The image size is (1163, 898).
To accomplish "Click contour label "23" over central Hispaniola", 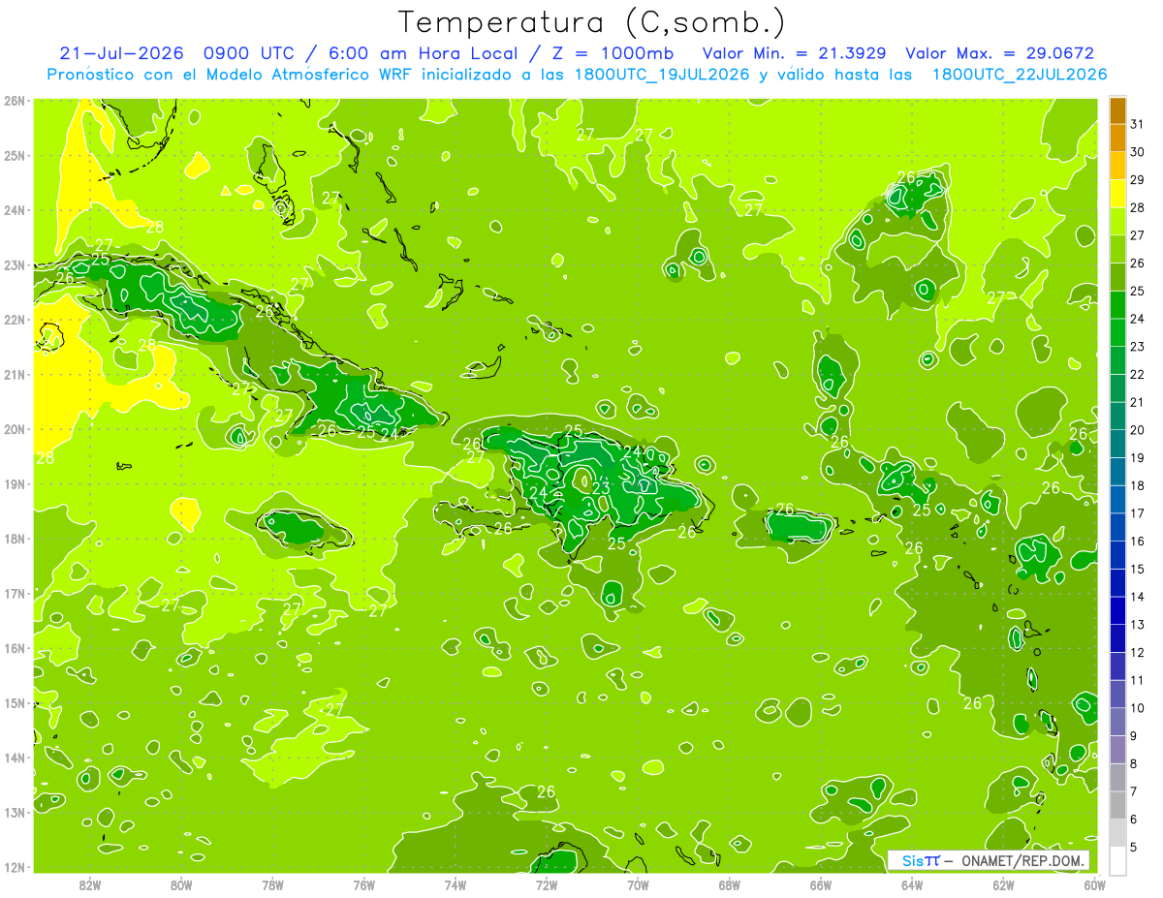I will coord(601,488).
